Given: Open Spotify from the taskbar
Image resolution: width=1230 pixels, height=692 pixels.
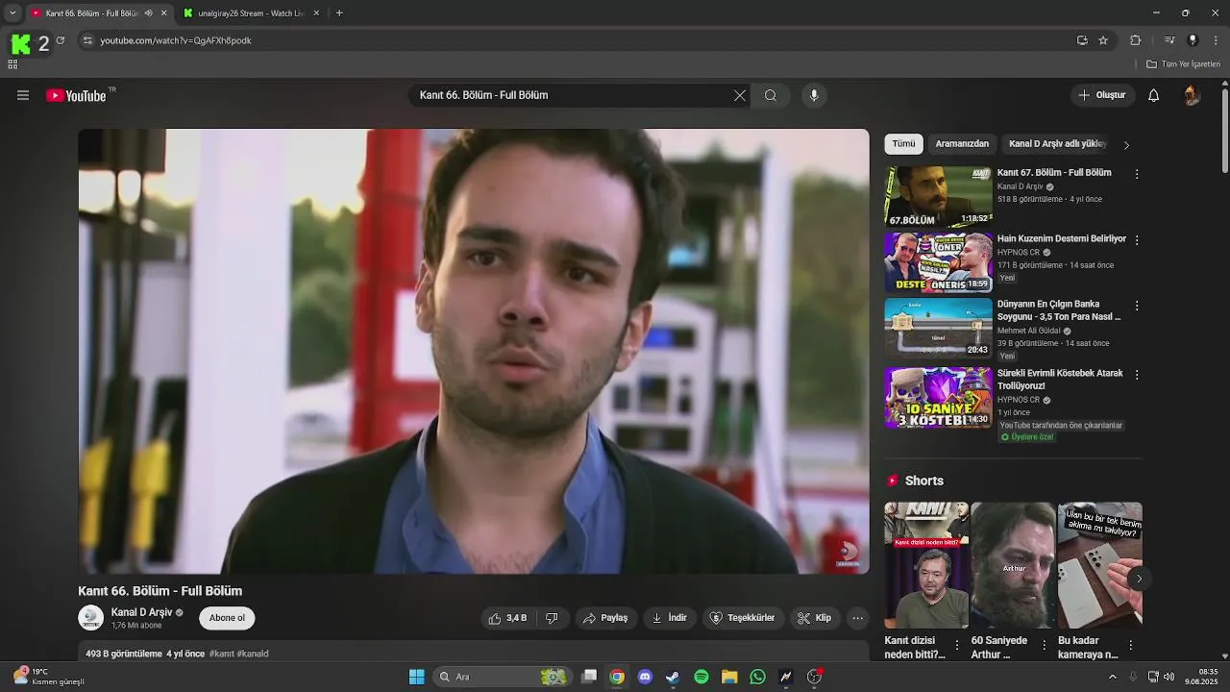Looking at the screenshot, I should pos(701,677).
